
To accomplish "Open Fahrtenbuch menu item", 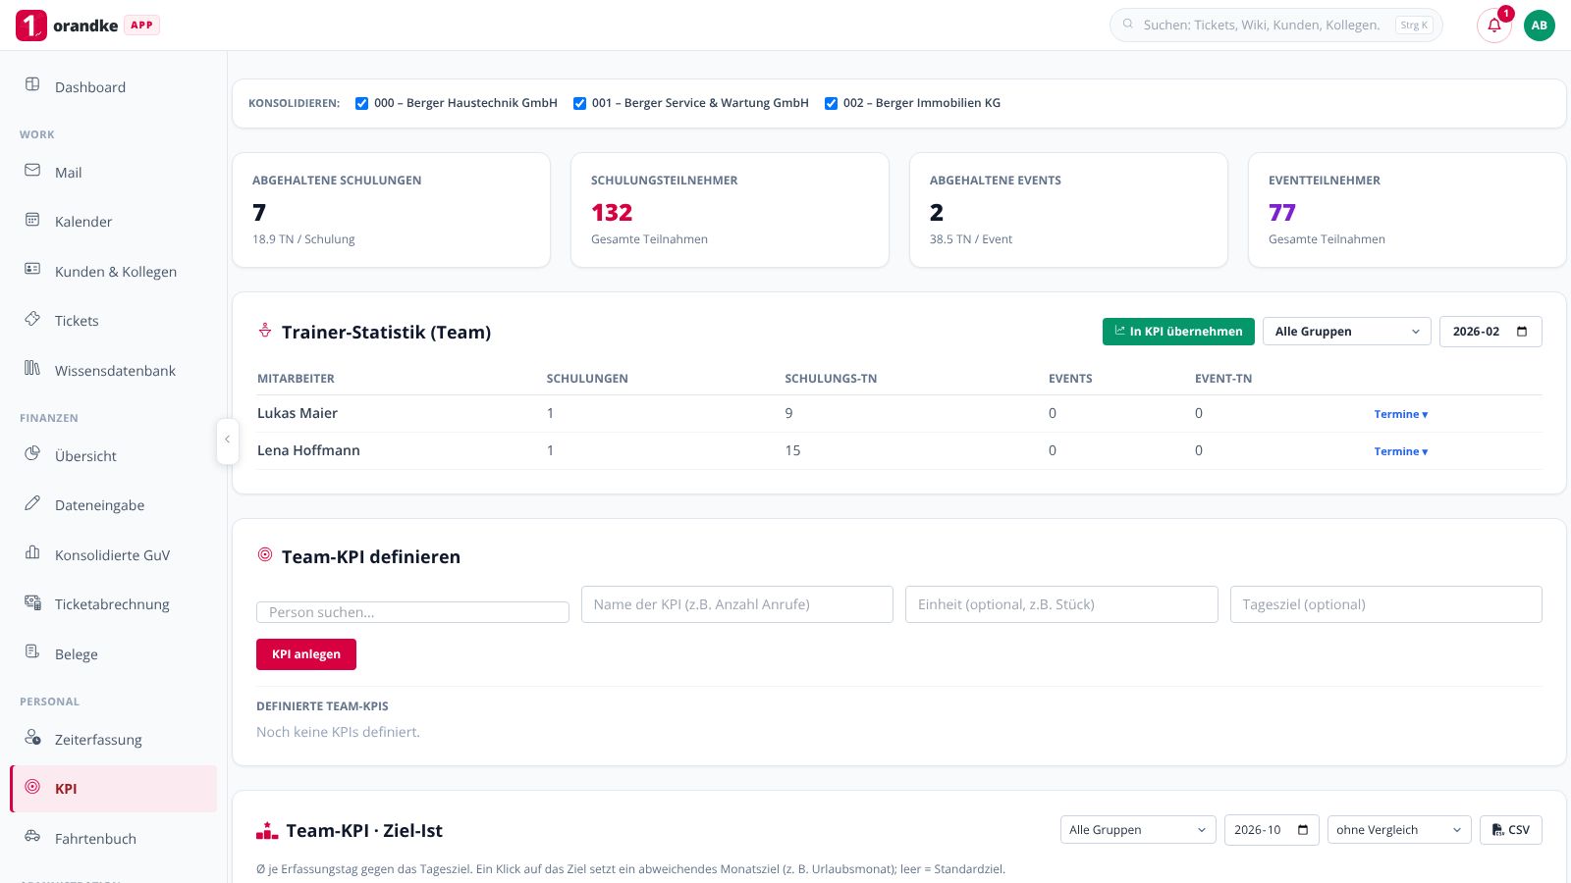I will tap(113, 839).
